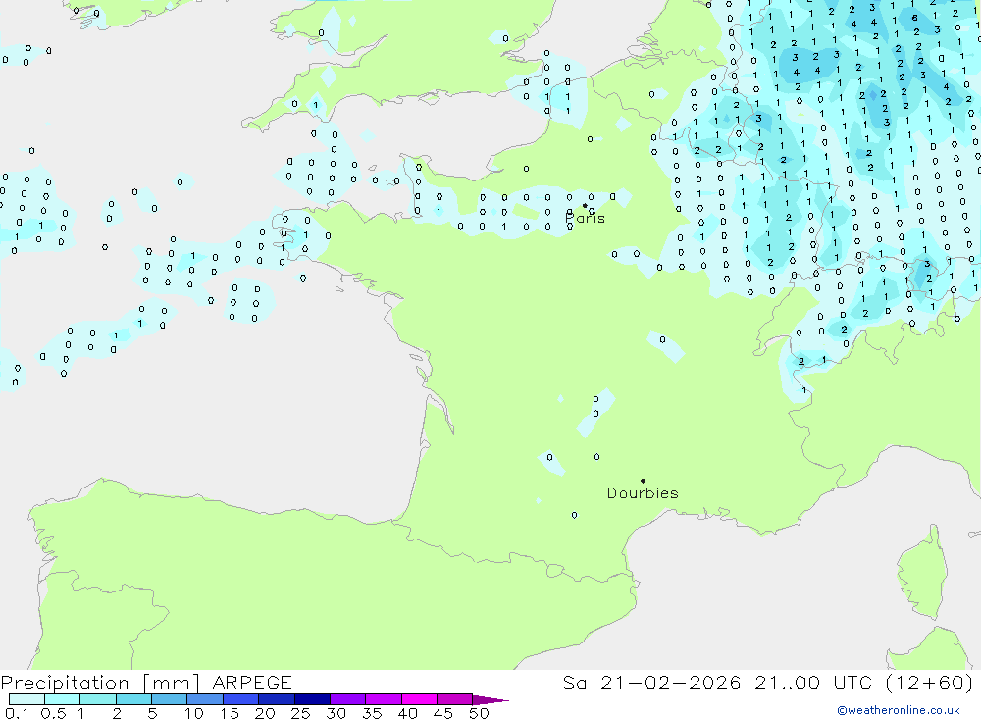Click the Paris location dot marker
981x719 pixels.
coord(585,205)
